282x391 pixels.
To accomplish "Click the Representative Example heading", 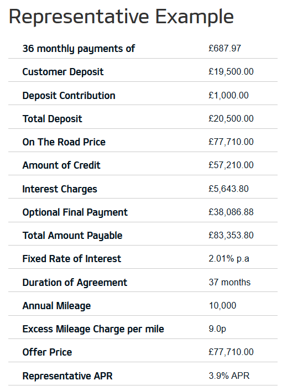I will [121, 17].
